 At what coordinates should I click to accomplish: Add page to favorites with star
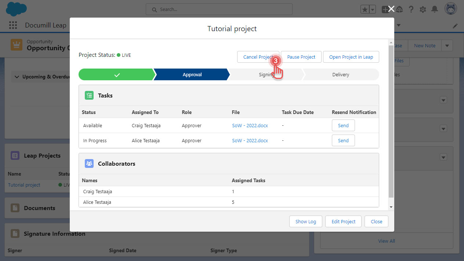(x=365, y=10)
